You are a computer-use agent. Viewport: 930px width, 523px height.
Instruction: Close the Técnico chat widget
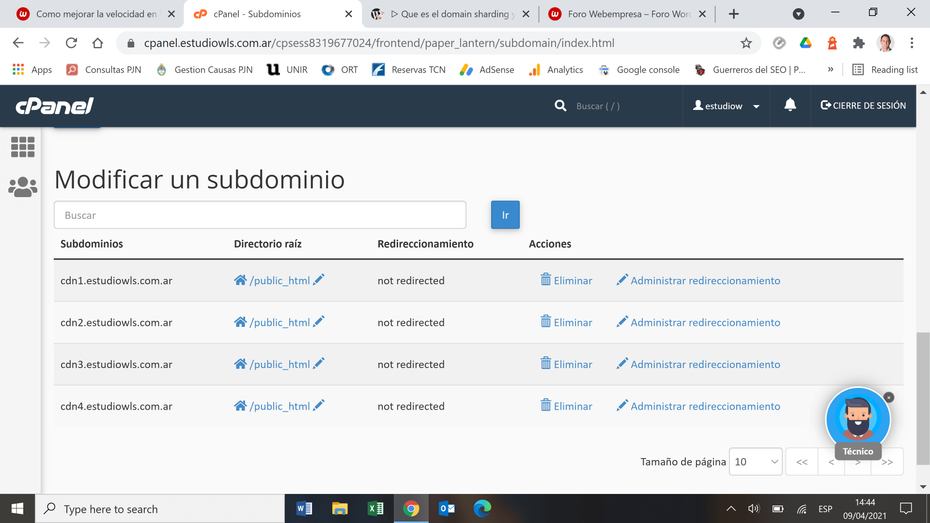[x=889, y=398]
